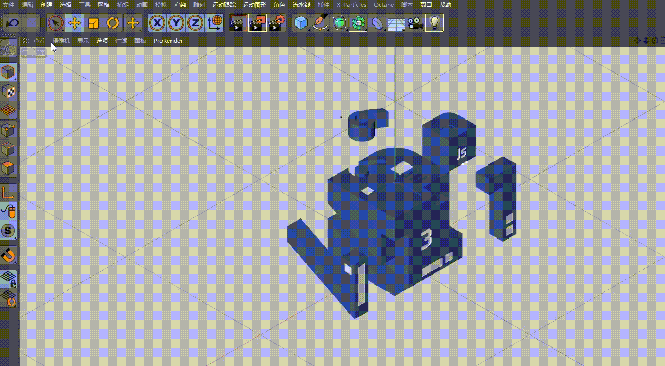Screen dimensions: 665x366
Task: Click the Floor environment grid icon
Action: point(397,23)
